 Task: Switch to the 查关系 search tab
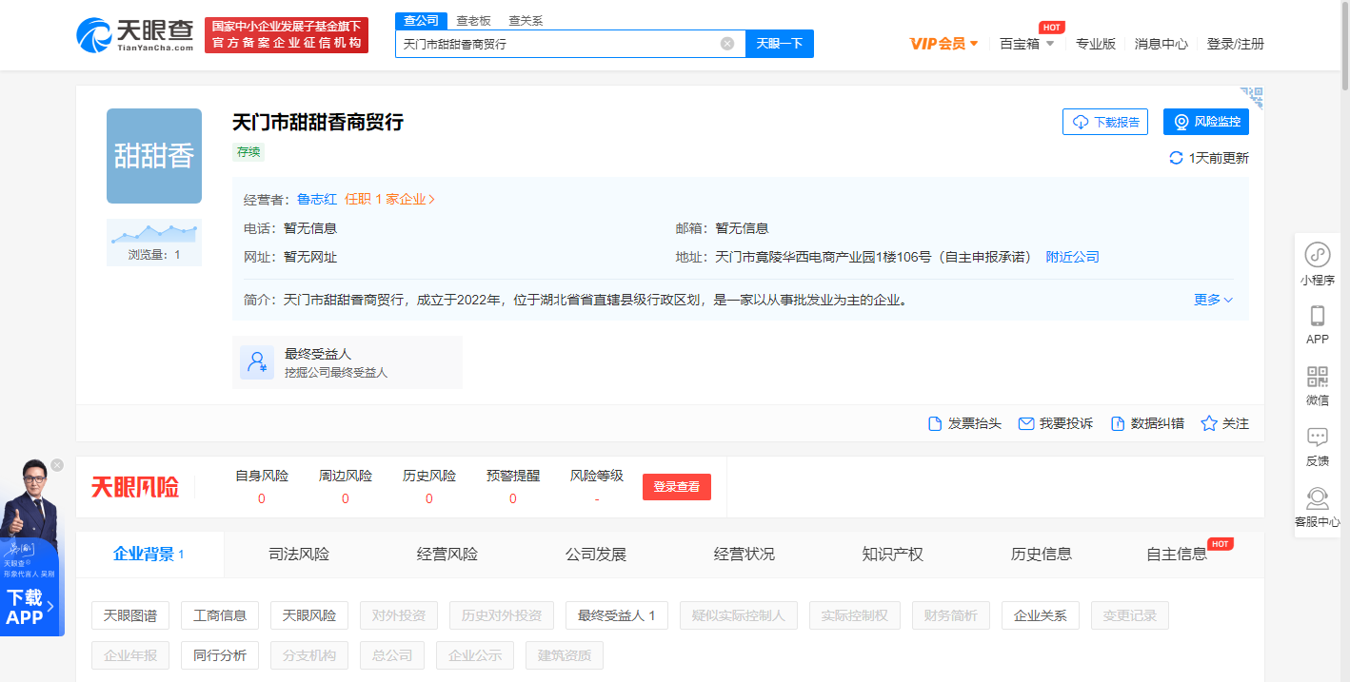pos(526,21)
